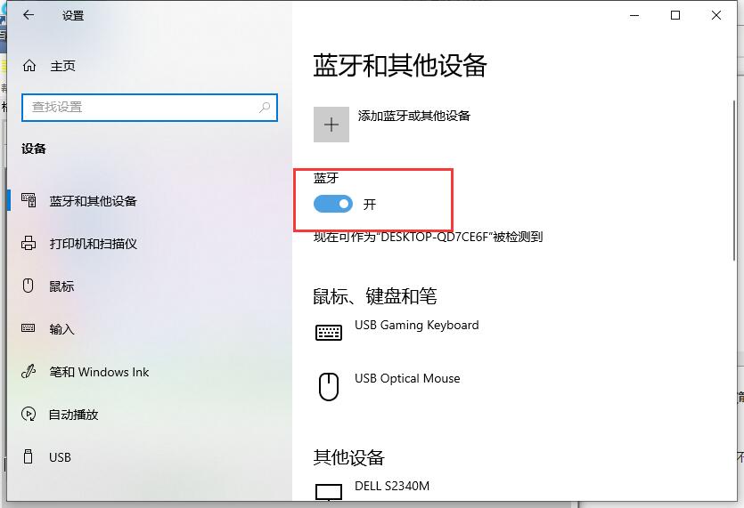
Task: Open 输入 settings page
Action: 150,329
